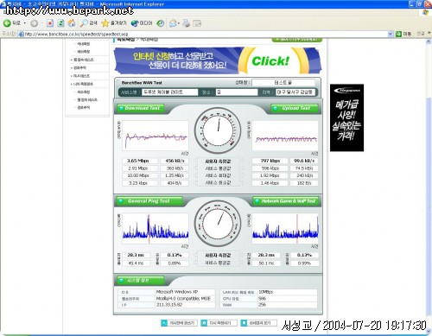Click the region field showing 대구
This screenshot has width=432, height=336.
(295, 92)
